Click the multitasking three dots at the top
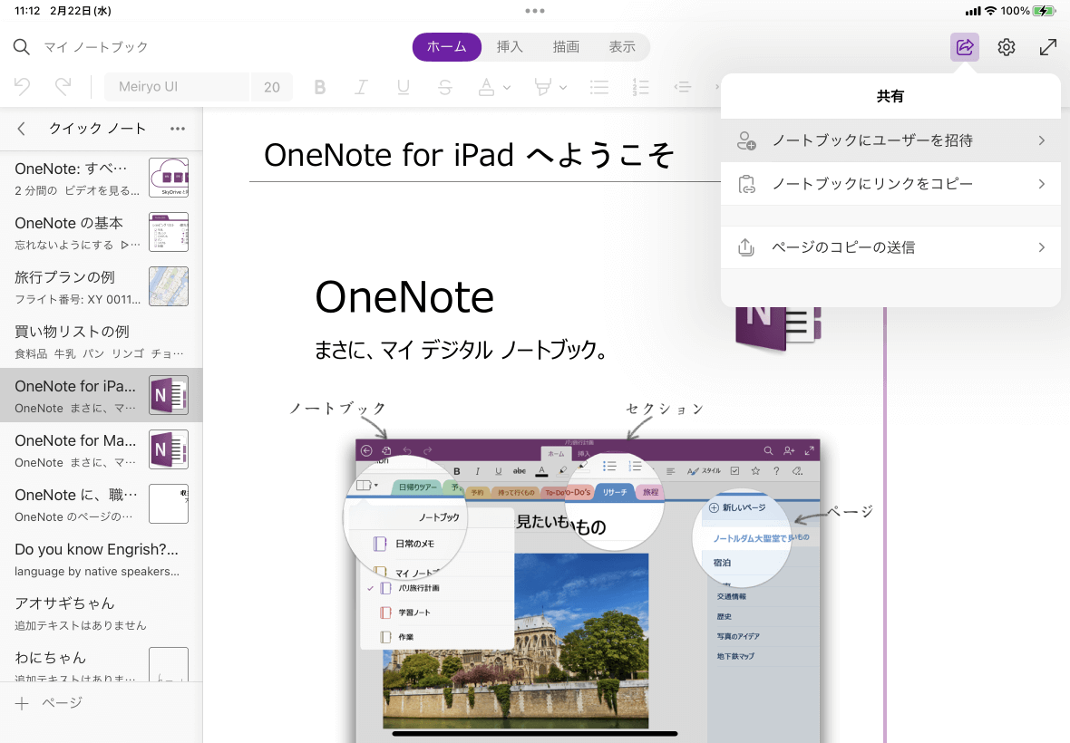The width and height of the screenshot is (1070, 743). tap(535, 11)
